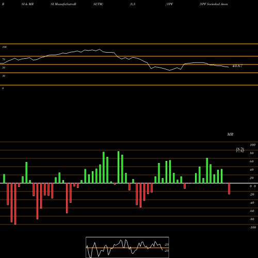Click the MR axis label -80
The image size is (258, 258).
tap(252, 219)
